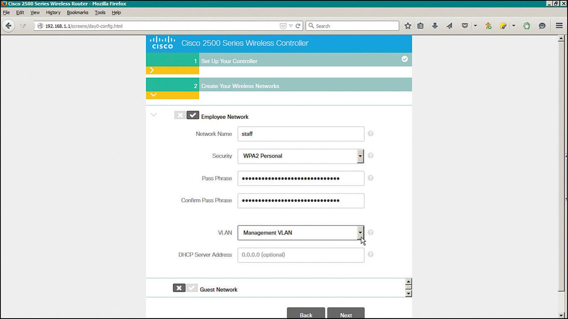The height and width of the screenshot is (319, 568).
Task: Click the Pocket icon inside the address bar
Action: [x=283, y=26]
